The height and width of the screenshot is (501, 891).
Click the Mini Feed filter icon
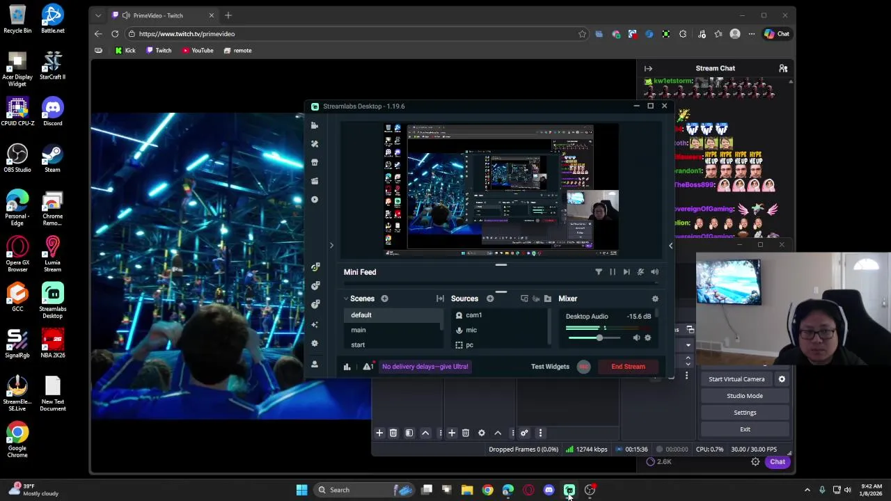pos(599,272)
